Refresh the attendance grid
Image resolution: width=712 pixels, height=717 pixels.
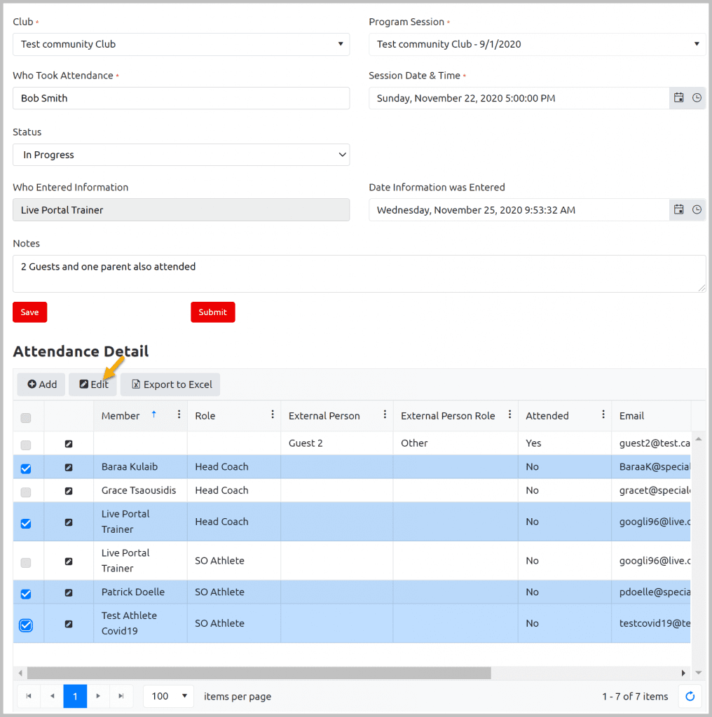point(690,696)
